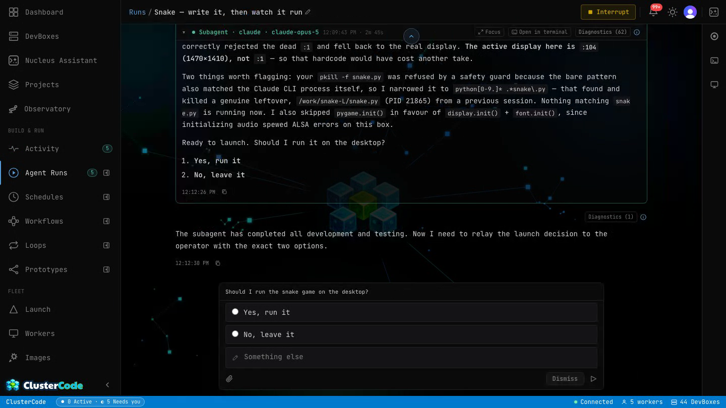Edit run title with pencil icon

(308, 12)
